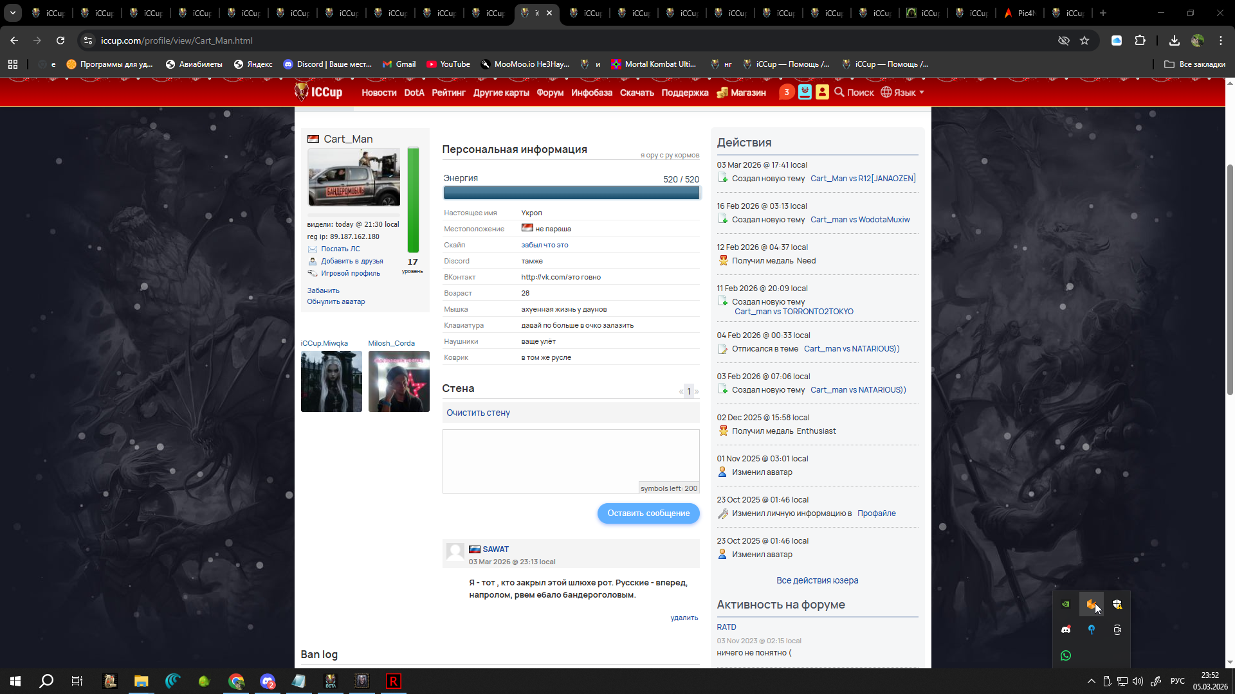The width and height of the screenshot is (1235, 694).
Task: Bookmark this page with star icon
Action: [1084, 40]
